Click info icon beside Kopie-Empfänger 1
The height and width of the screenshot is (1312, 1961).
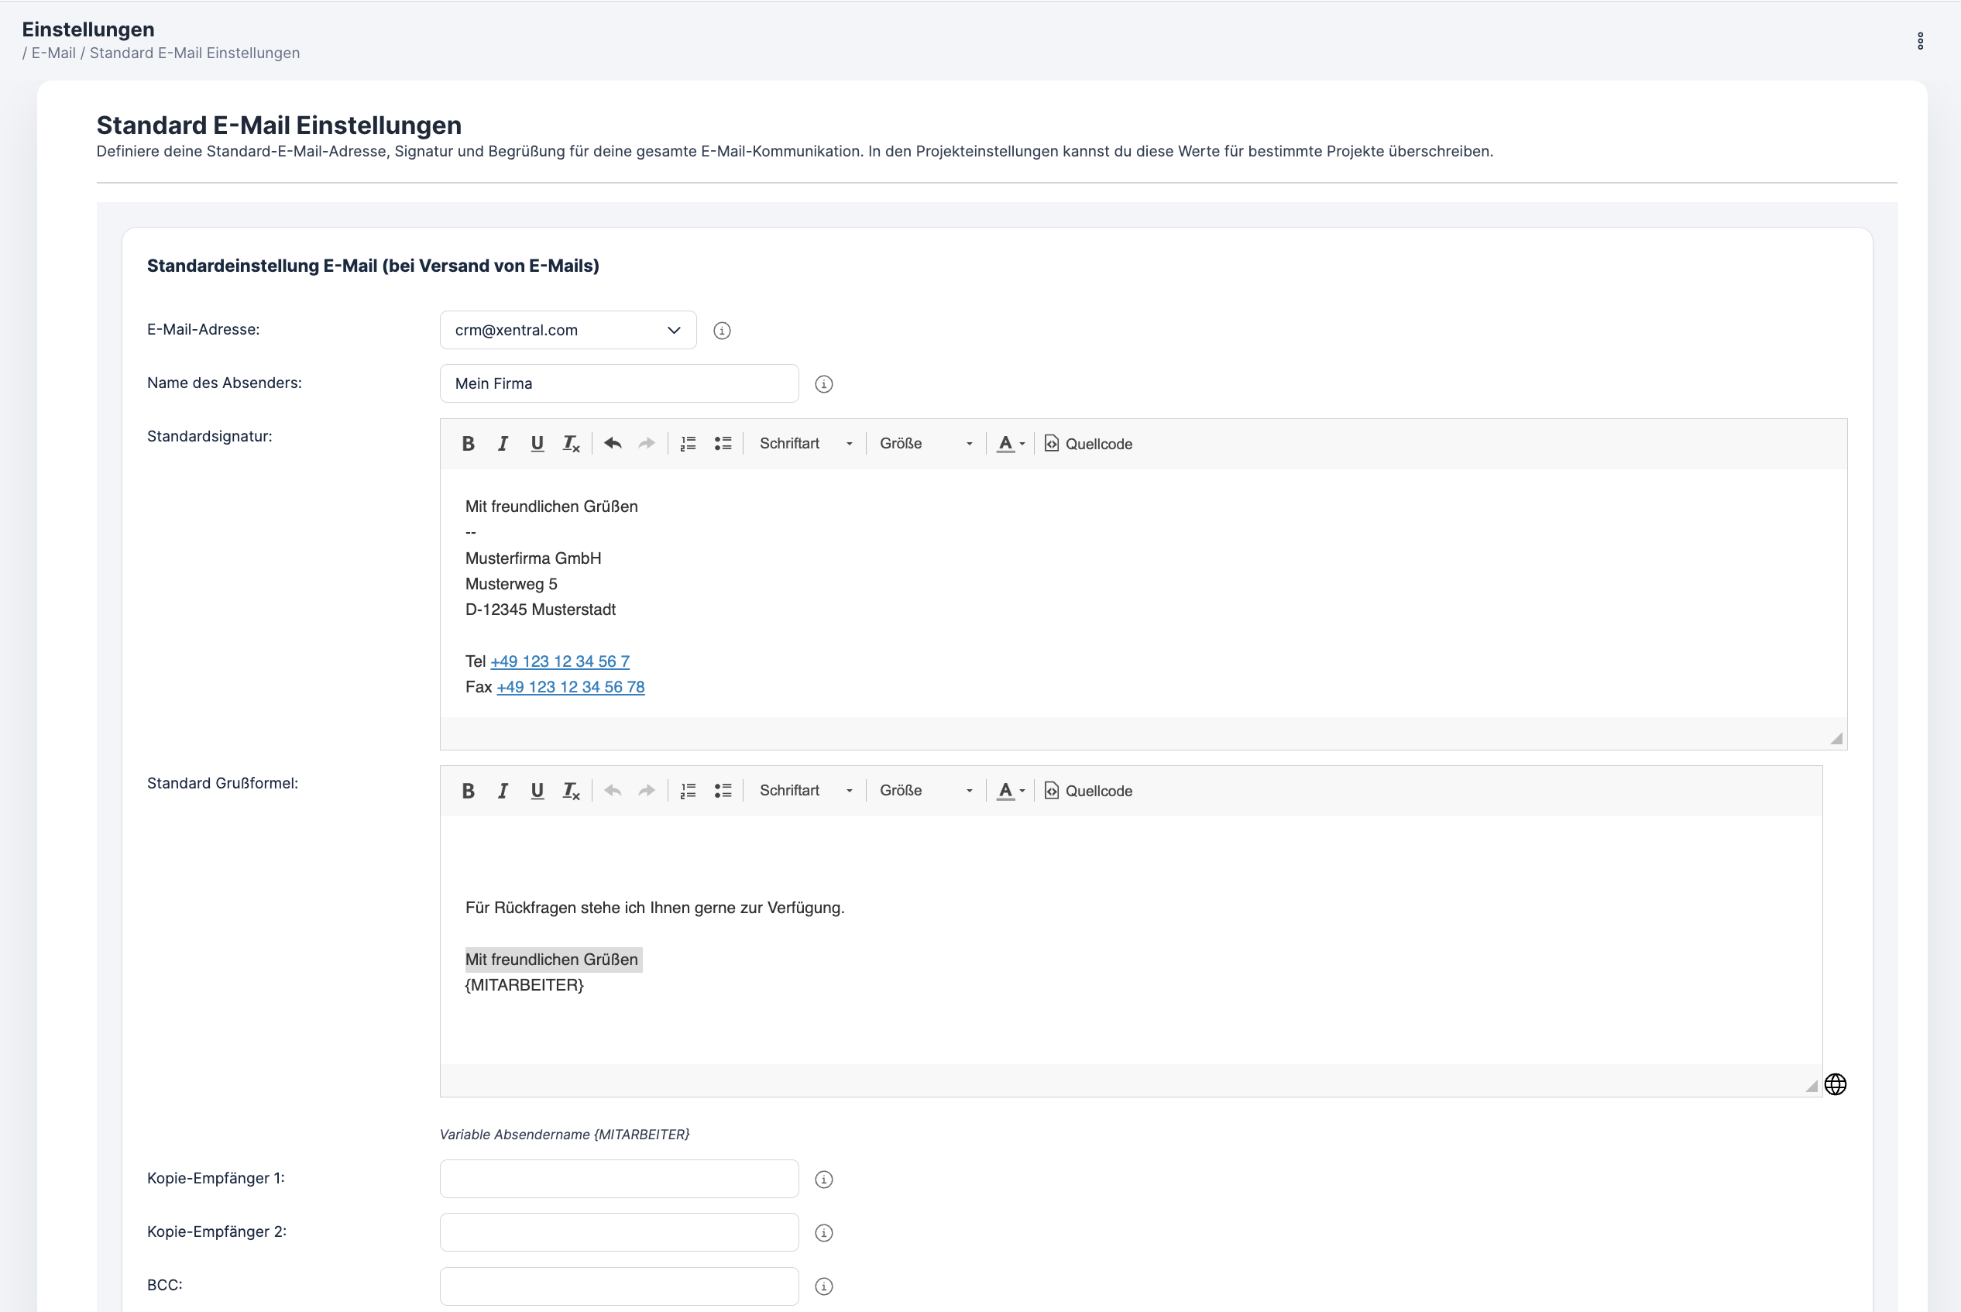click(823, 1179)
